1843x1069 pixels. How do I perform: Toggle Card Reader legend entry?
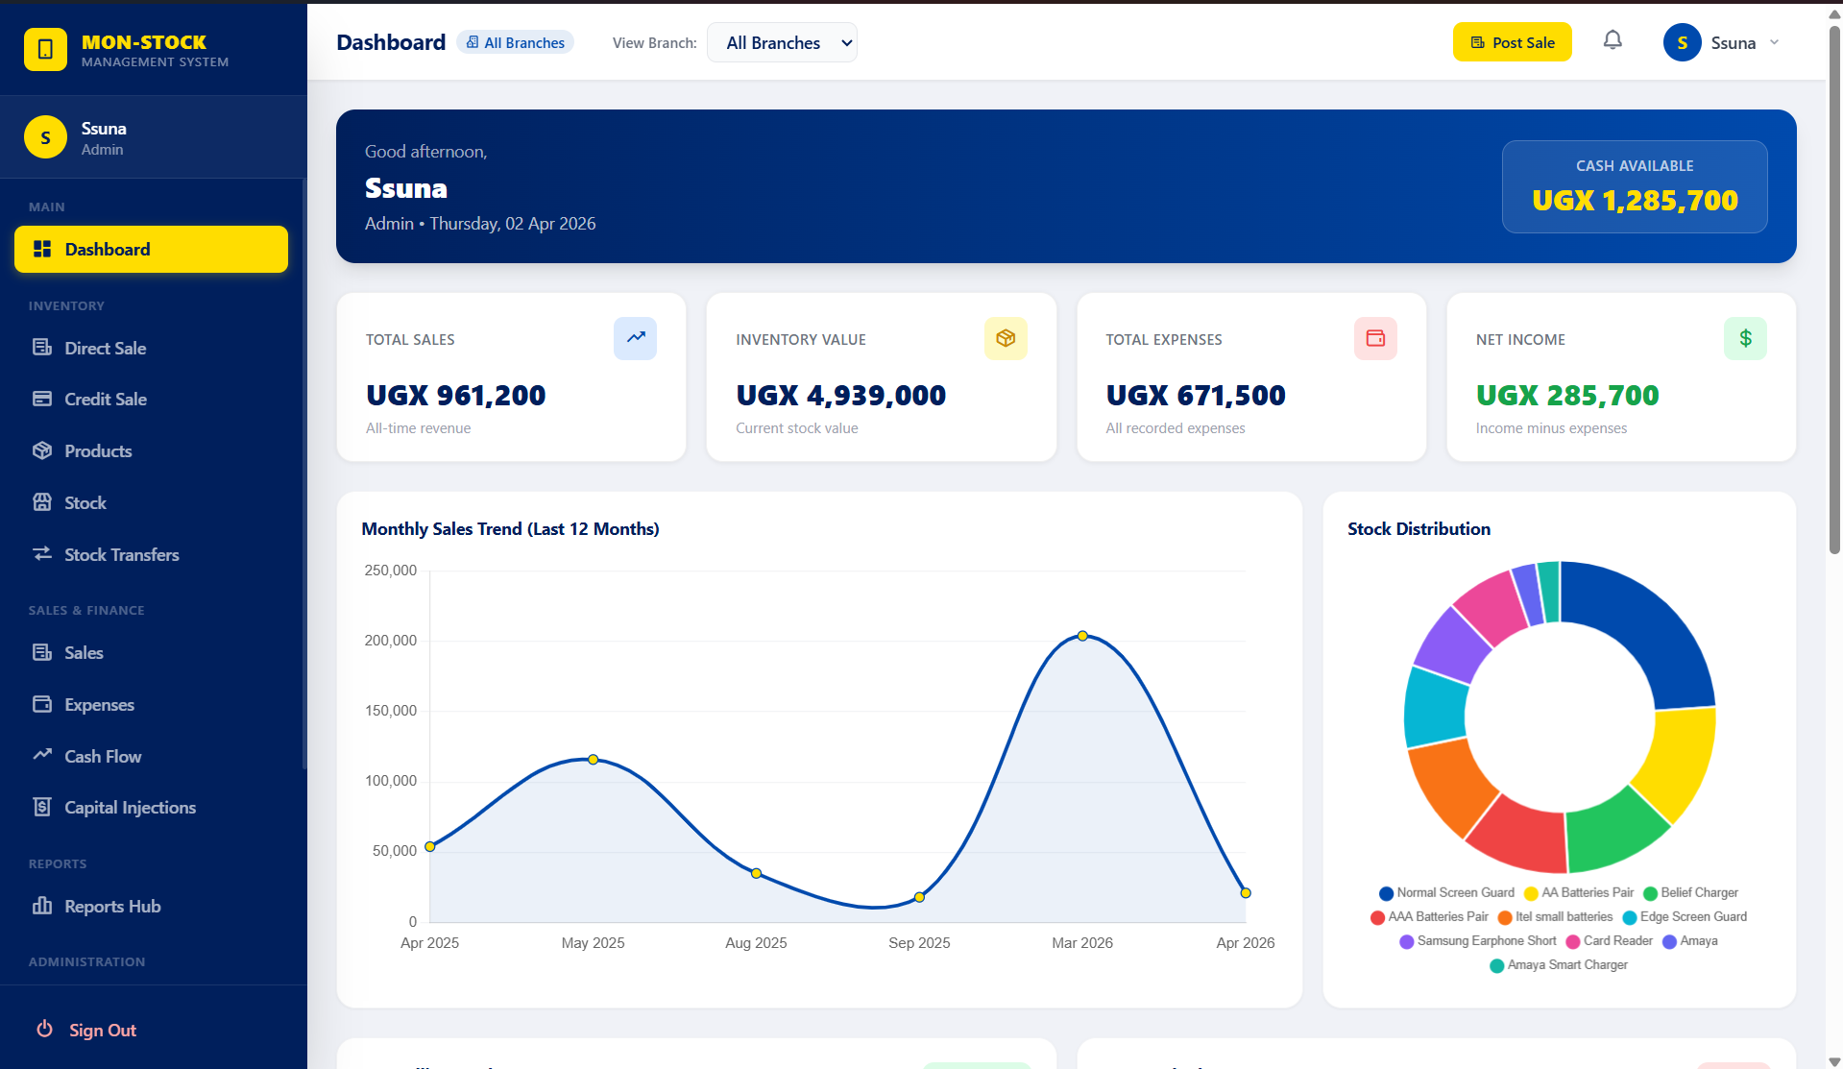(x=1609, y=940)
